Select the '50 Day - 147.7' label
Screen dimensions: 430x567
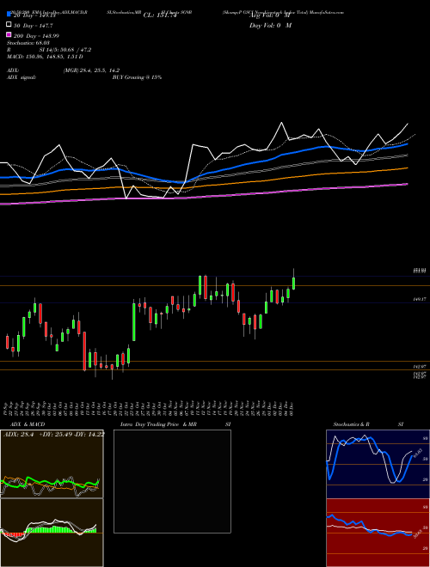tap(34, 26)
